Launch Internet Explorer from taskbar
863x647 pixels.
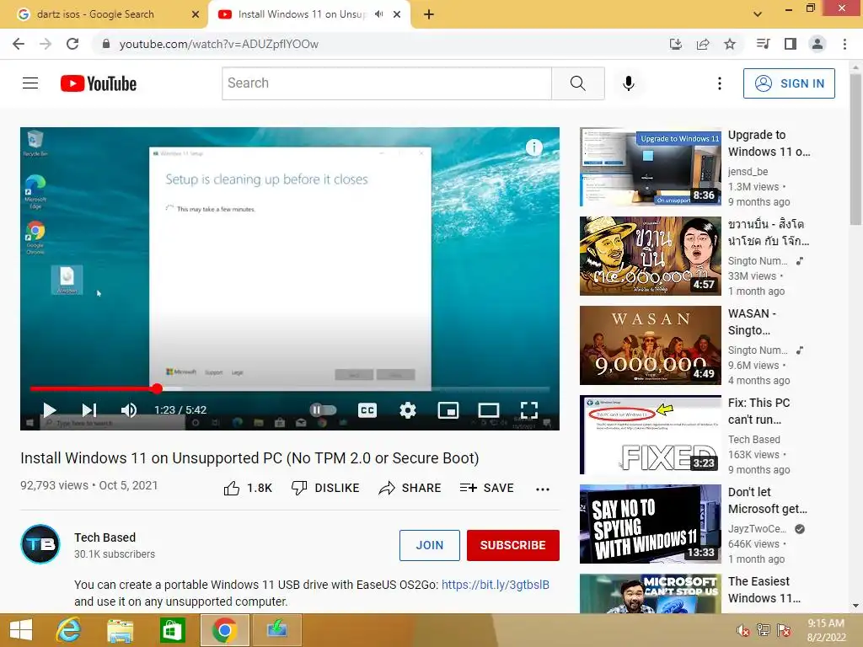(69, 630)
